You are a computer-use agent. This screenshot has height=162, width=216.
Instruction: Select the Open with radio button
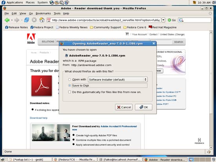[x=70, y=79]
